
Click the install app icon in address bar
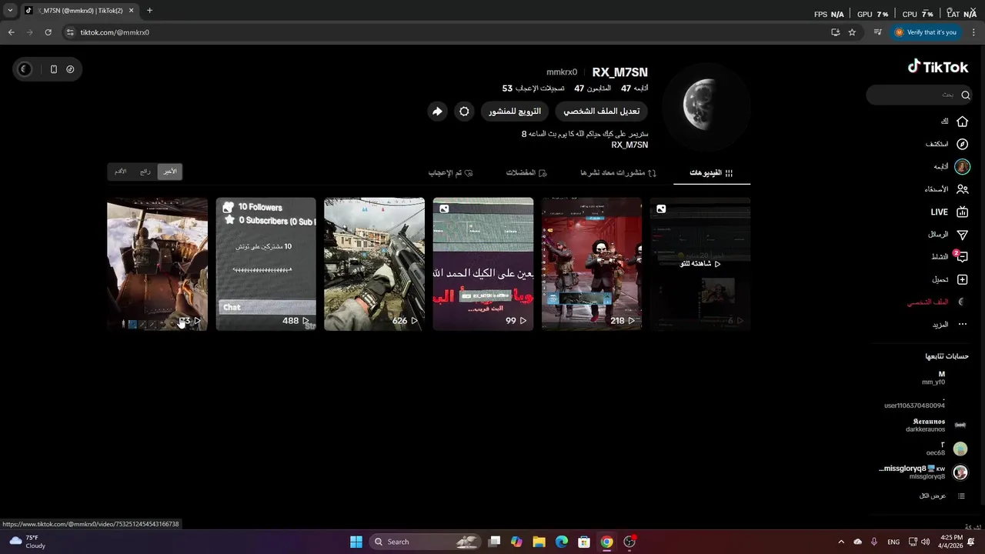835,32
